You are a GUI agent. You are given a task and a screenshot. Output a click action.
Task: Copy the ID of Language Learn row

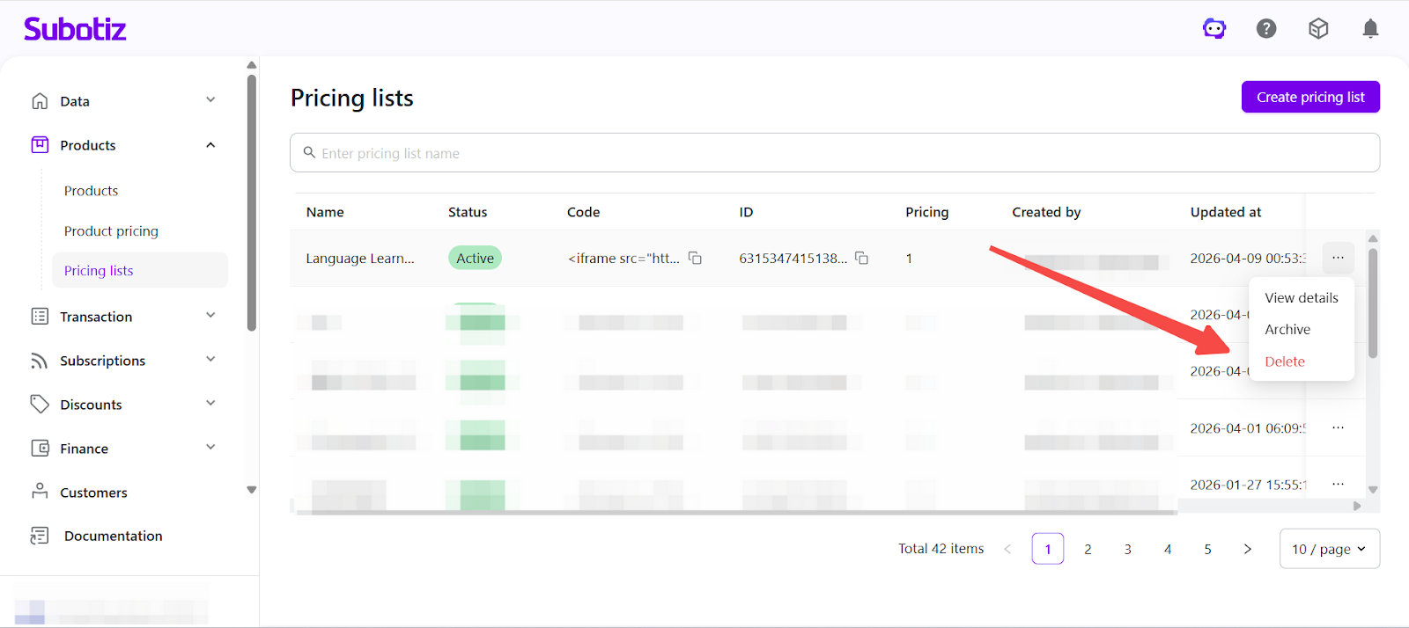862,258
